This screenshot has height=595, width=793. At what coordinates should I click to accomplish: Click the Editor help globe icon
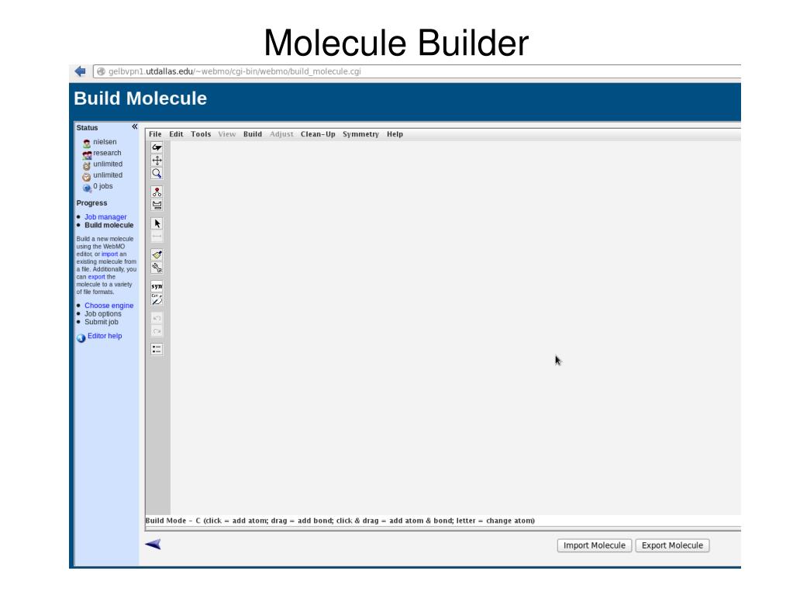click(81, 338)
